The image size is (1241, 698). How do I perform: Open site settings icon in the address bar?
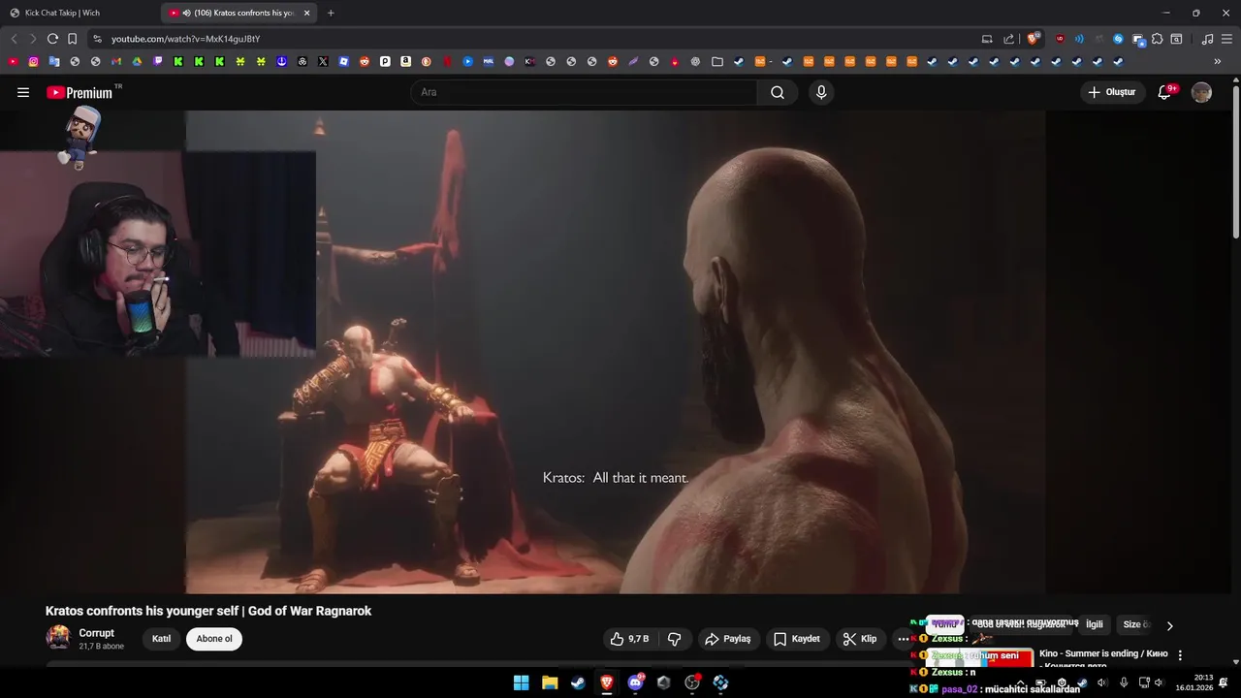[97, 39]
